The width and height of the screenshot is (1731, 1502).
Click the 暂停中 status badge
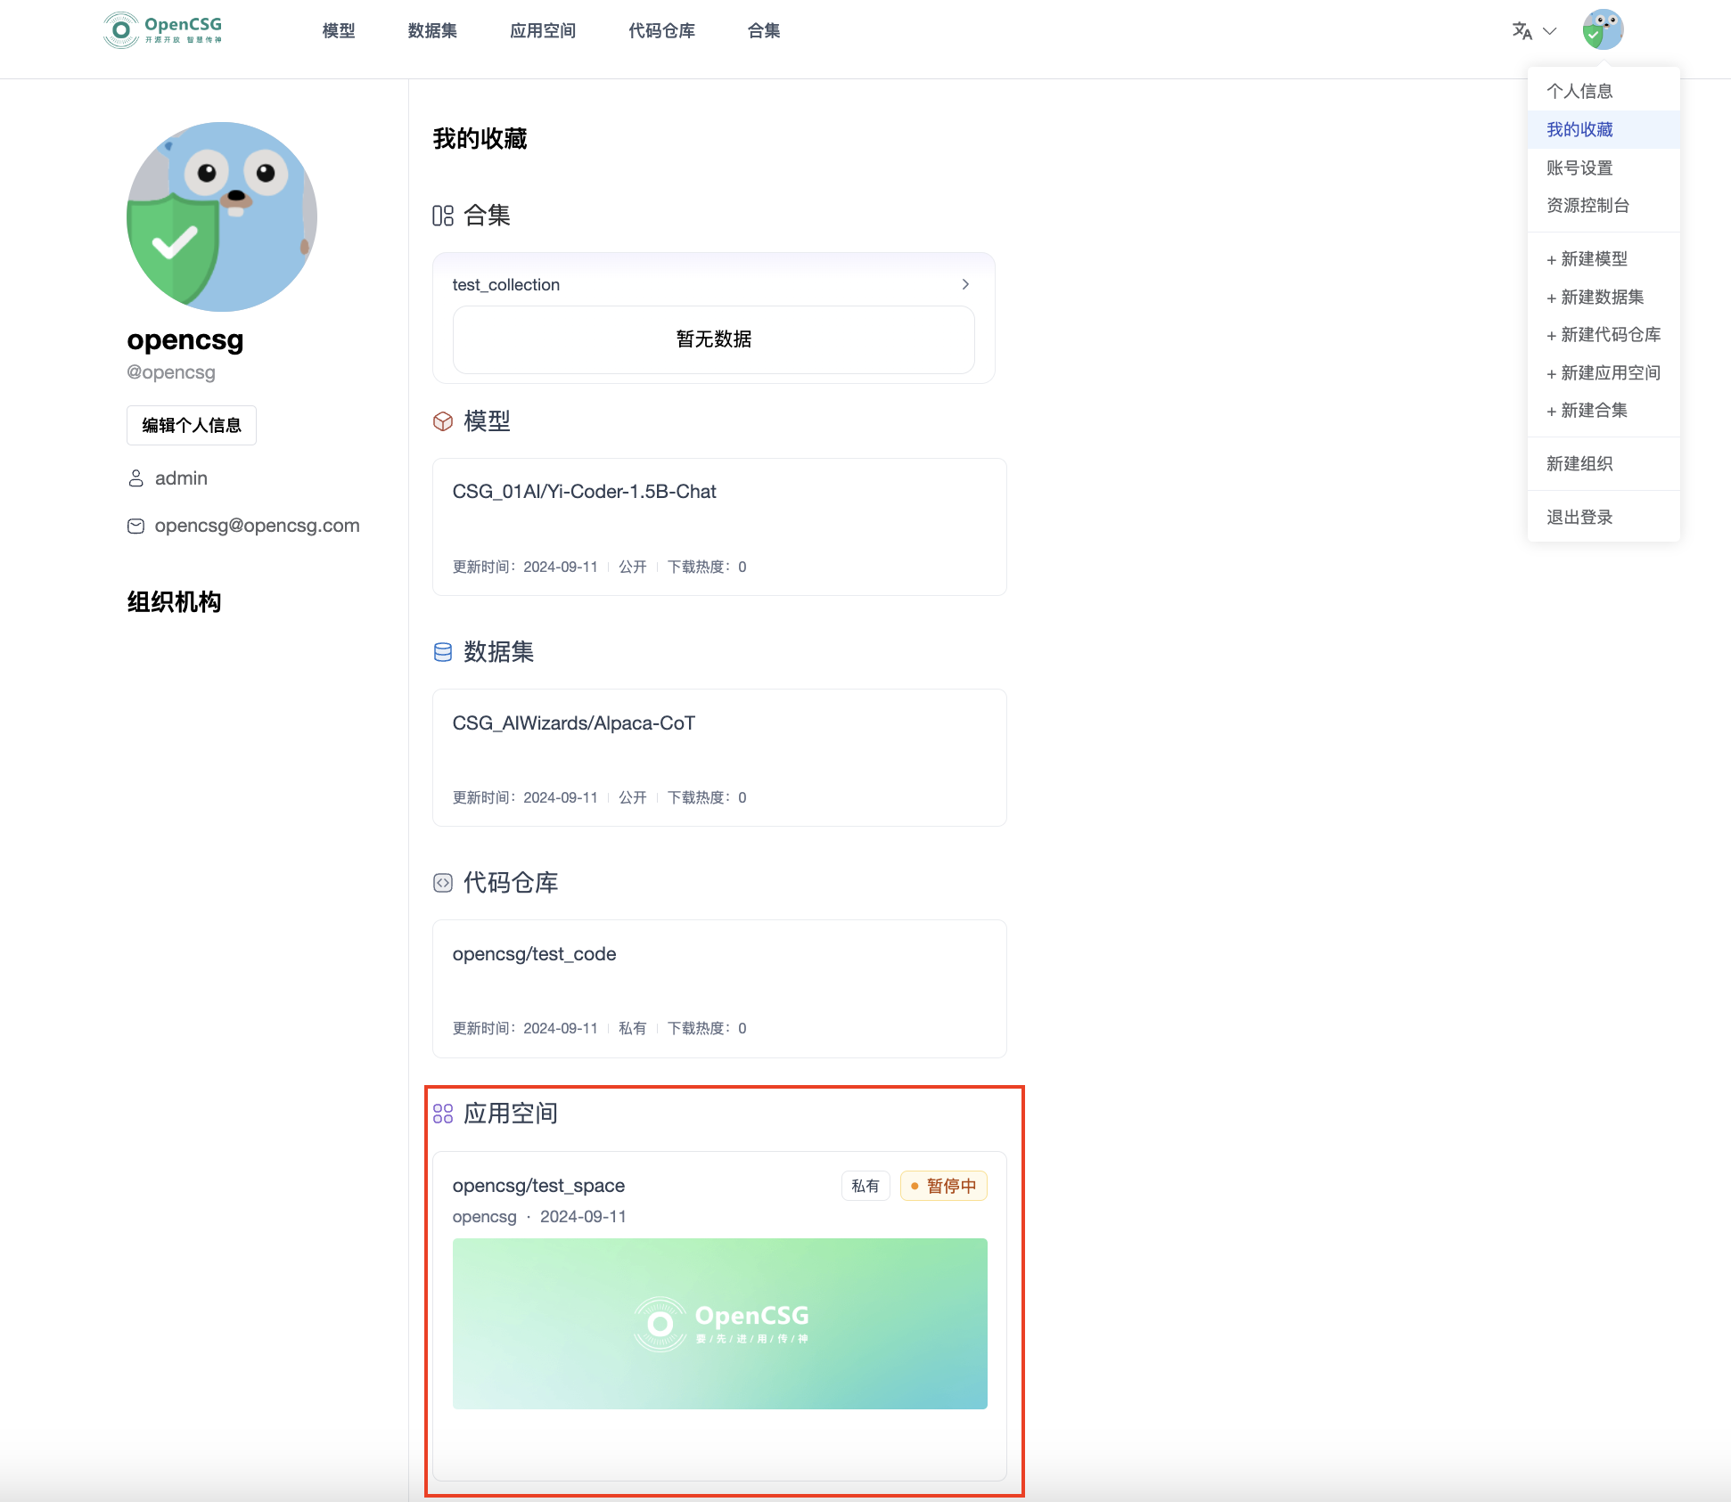point(943,1186)
